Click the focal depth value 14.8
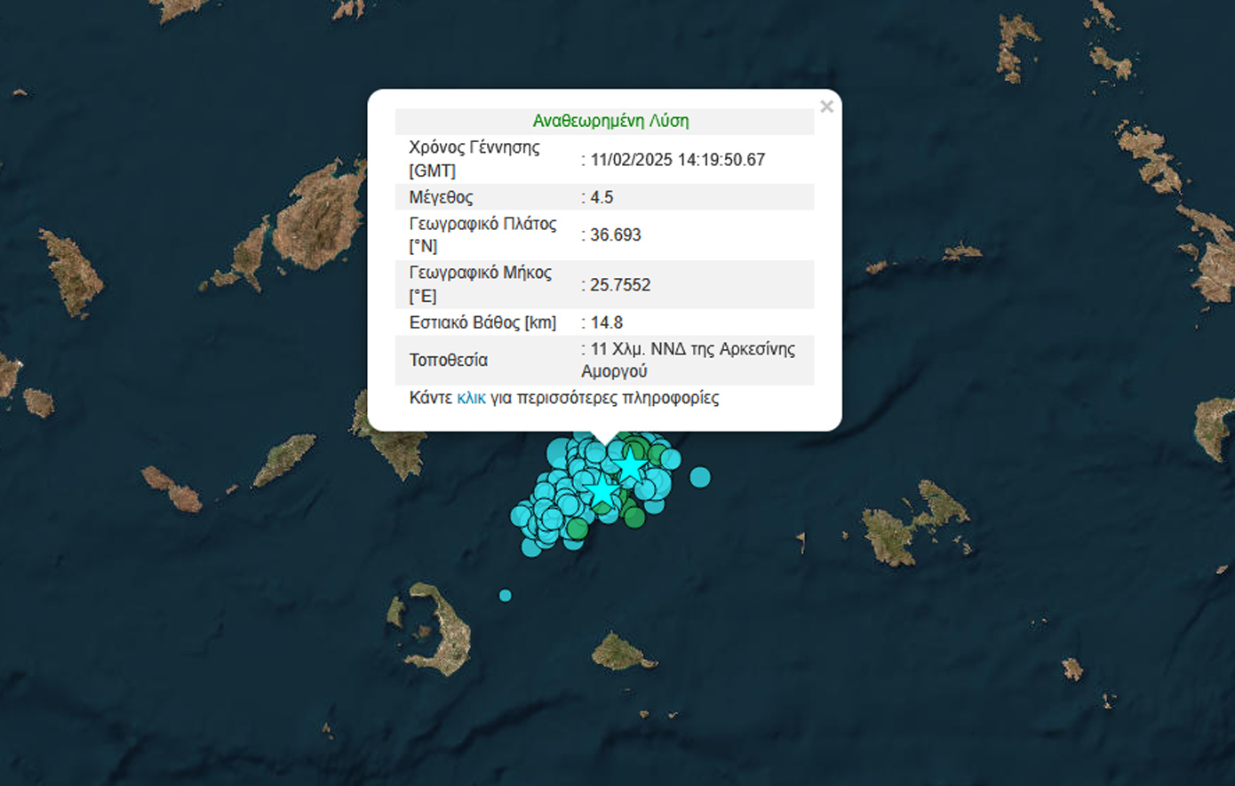 pyautogui.click(x=606, y=322)
